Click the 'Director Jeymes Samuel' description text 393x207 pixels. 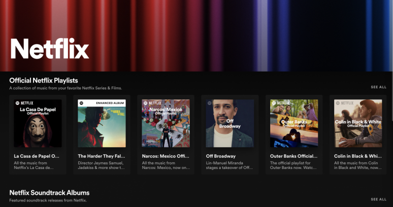click(x=101, y=165)
